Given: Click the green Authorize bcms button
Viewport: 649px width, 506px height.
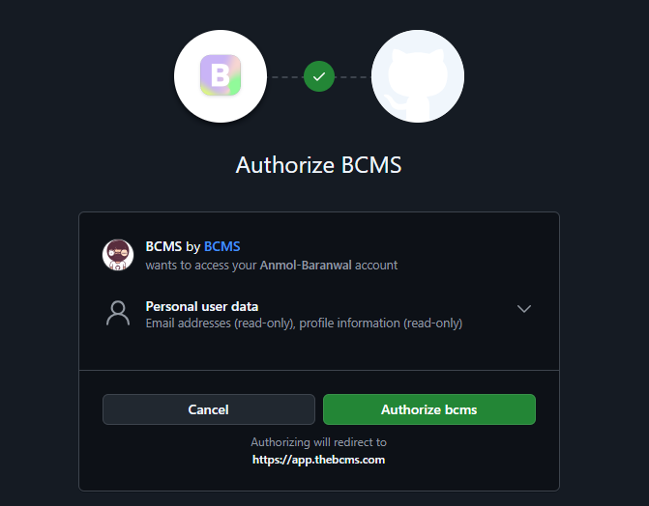Looking at the screenshot, I should coord(428,409).
